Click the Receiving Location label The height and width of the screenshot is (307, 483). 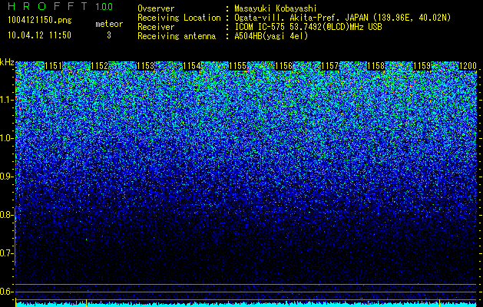179,18
